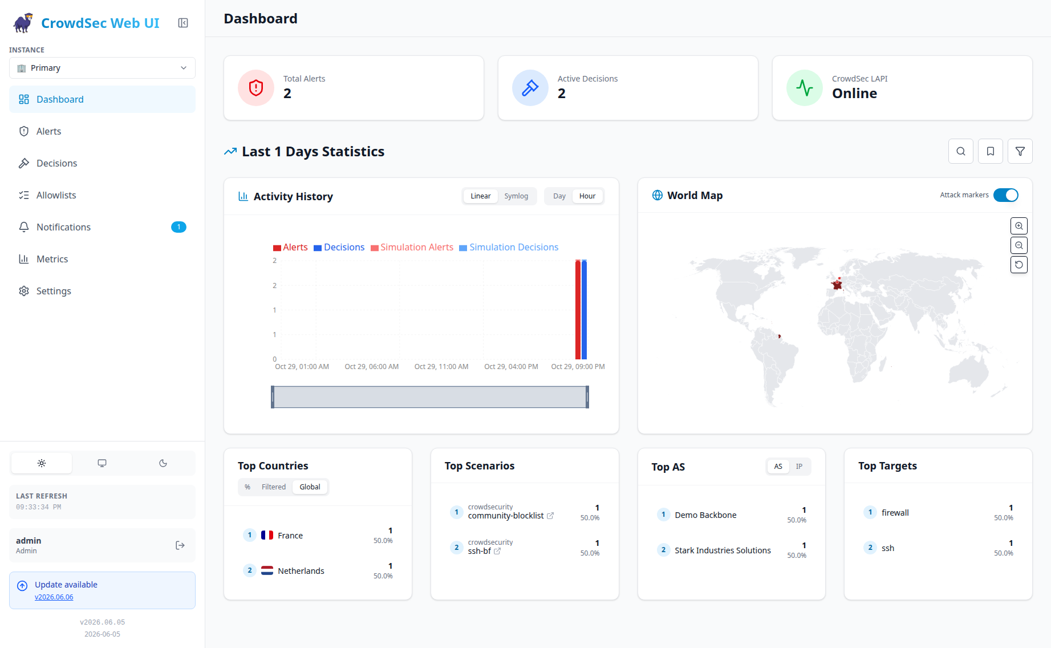This screenshot has width=1051, height=648.
Task: Open Notifications page from sidebar
Action: [102, 227]
